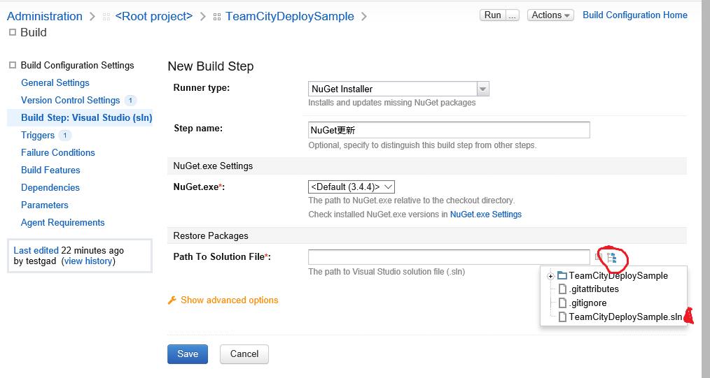Open Triggers settings in sidebar

38,136
